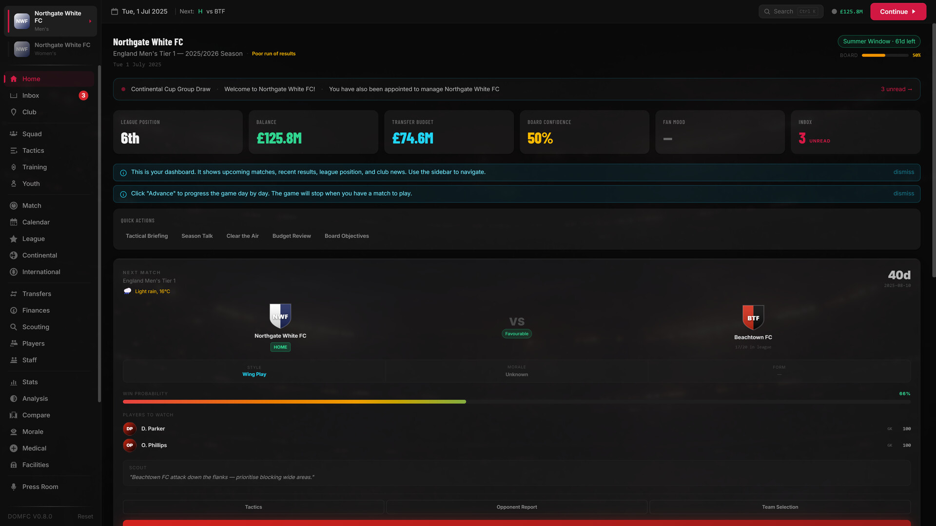The image size is (936, 526).
Task: Switch to the Opponent Report tab
Action: [517, 507]
